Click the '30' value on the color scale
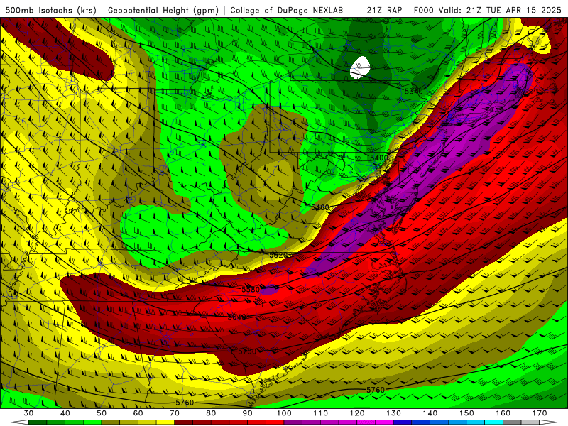568x426 pixels. tap(28, 413)
